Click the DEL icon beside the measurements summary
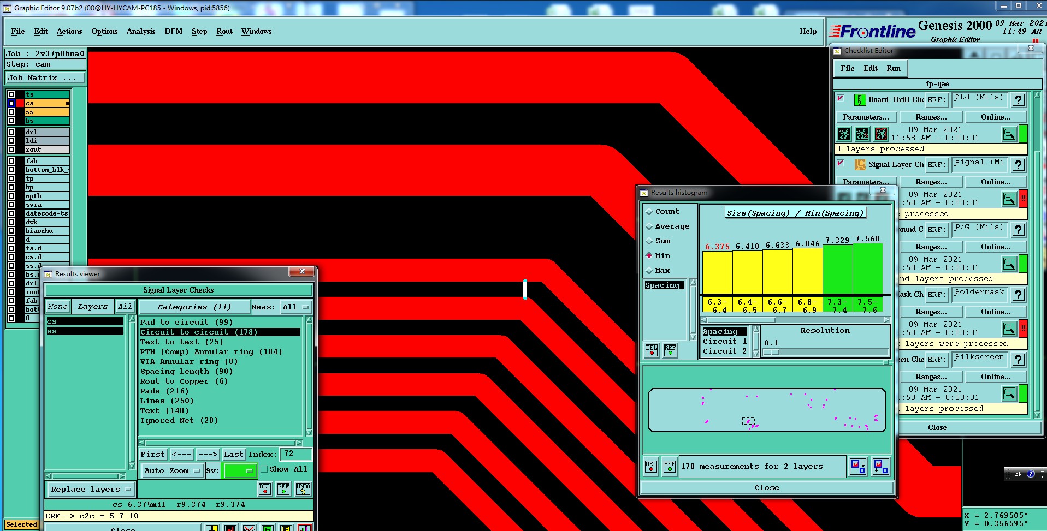This screenshot has height=531, width=1047. tap(651, 467)
